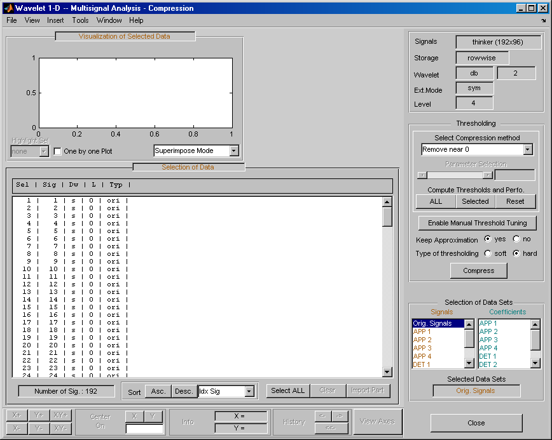This screenshot has width=552, height=440.
Task: Click the XY+ zoom button
Action: pos(60,415)
